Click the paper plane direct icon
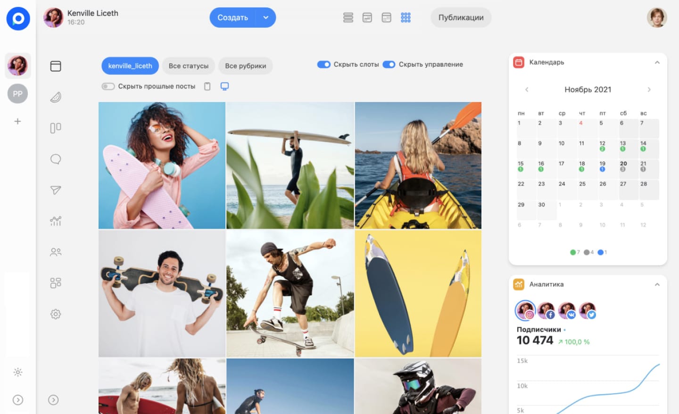 tap(56, 190)
